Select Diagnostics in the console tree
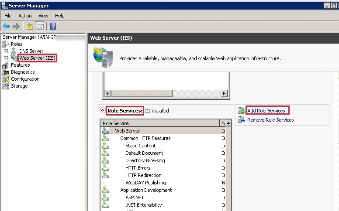 tap(23, 72)
